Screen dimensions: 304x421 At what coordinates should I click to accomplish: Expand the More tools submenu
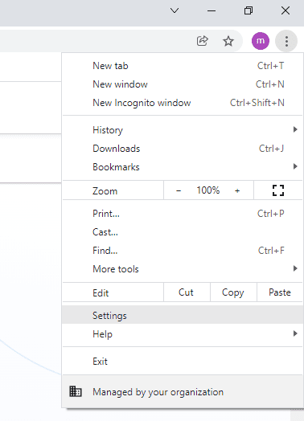[x=183, y=269]
